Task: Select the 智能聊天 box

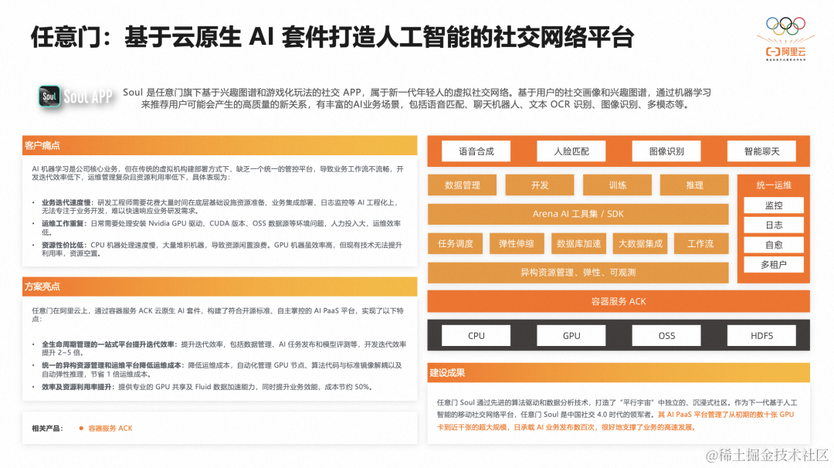Action: pyautogui.click(x=761, y=151)
